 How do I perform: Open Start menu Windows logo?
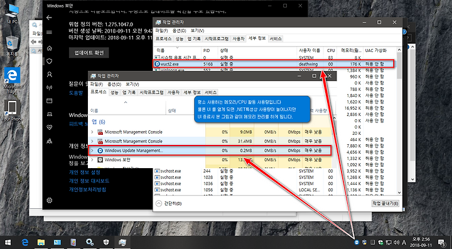(x=8, y=242)
